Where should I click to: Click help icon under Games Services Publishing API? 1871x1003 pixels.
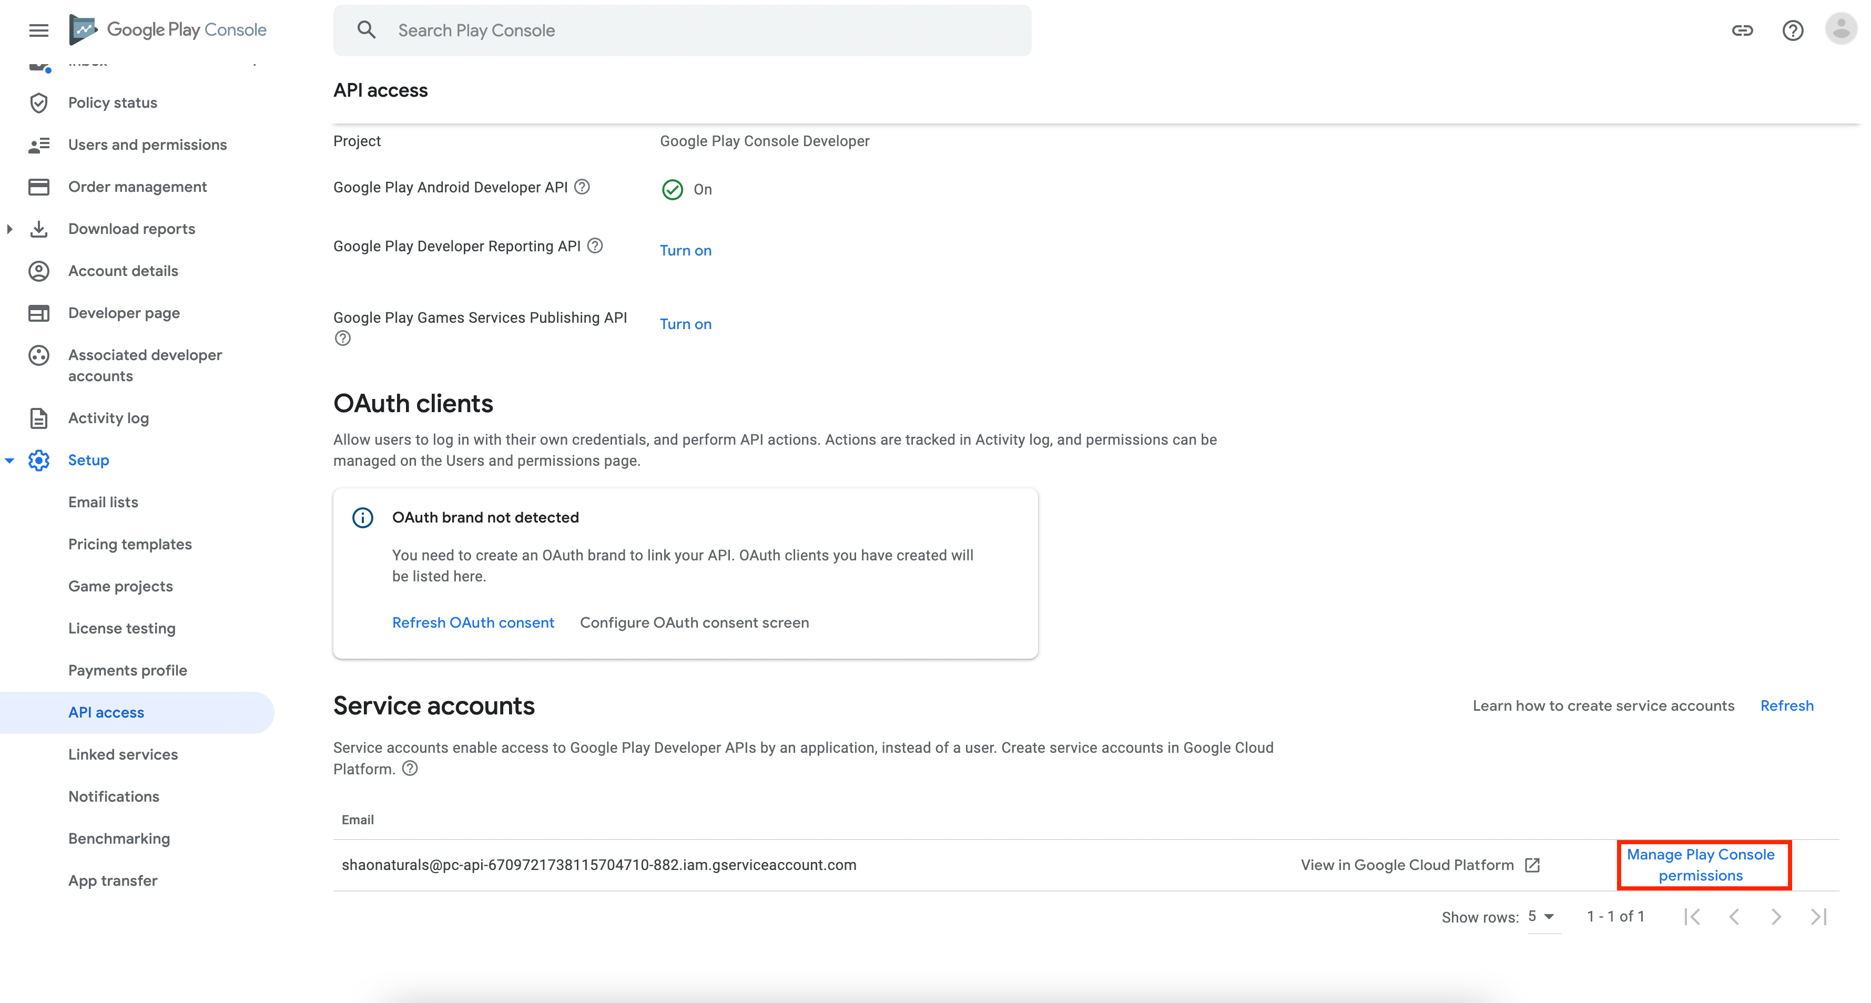(x=343, y=337)
